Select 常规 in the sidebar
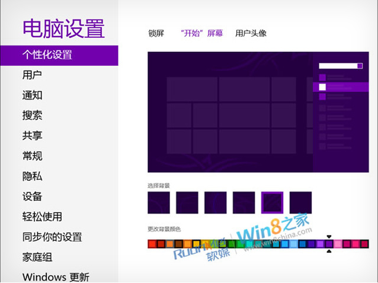The height and width of the screenshot is (283, 378). (32, 156)
